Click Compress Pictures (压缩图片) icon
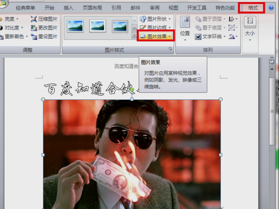The width and height of the screenshot is (279, 209). pos(34,19)
